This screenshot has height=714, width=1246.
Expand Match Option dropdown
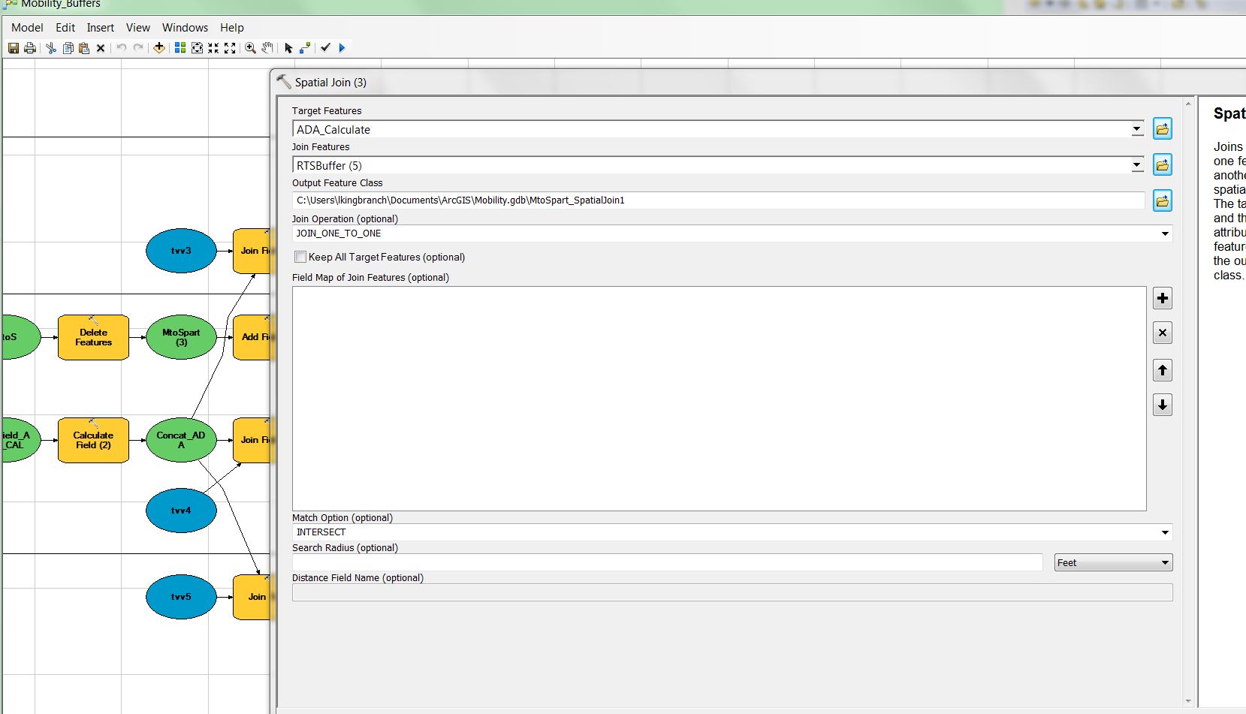point(1165,532)
